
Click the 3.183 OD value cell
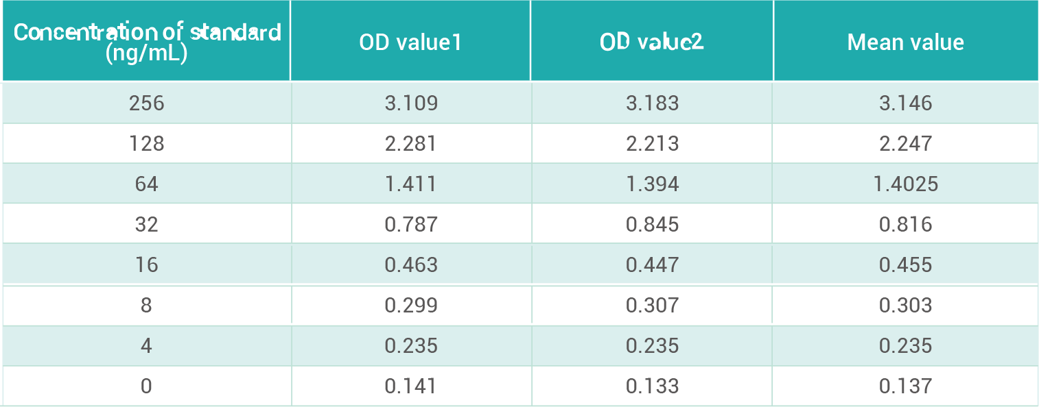652,103
